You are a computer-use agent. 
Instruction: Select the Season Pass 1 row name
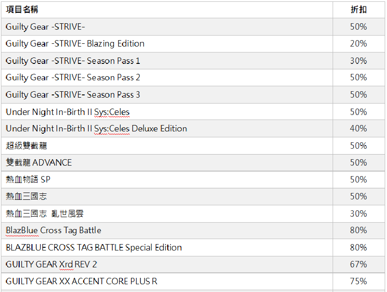coord(73,61)
